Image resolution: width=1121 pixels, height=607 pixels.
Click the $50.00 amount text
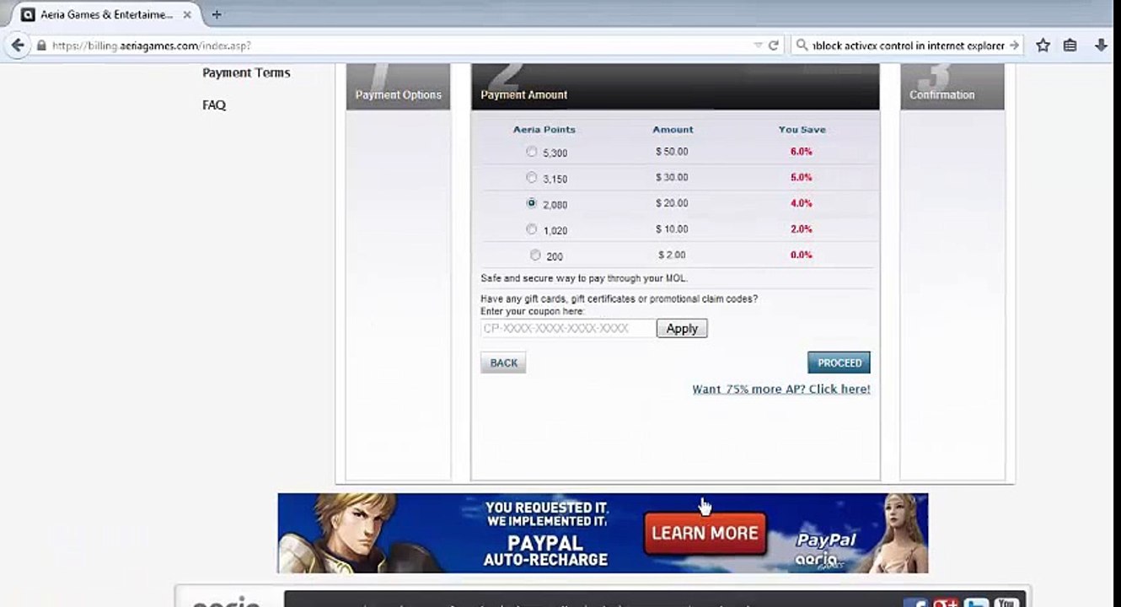(x=672, y=152)
